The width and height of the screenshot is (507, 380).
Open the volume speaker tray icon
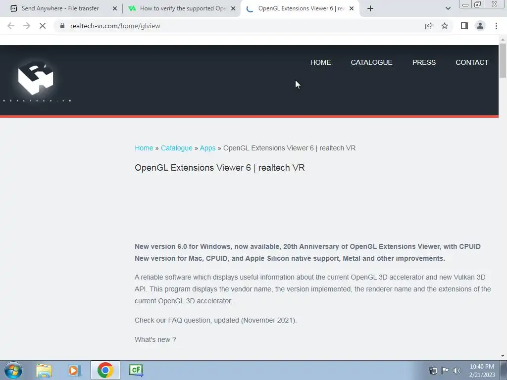pos(457,371)
